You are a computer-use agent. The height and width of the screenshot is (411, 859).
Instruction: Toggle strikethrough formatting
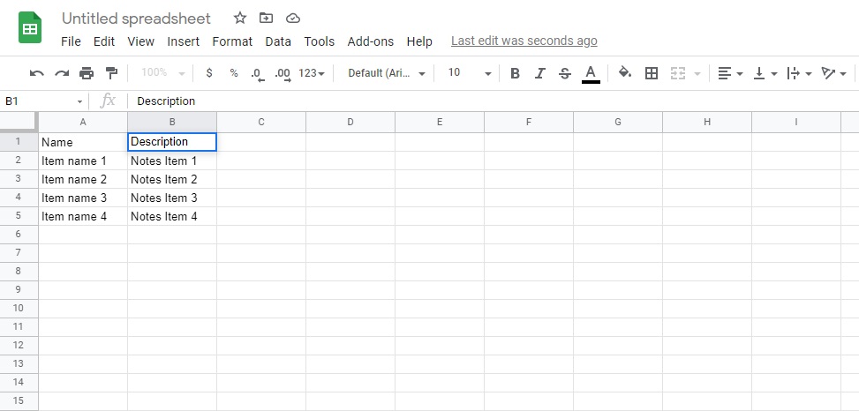(565, 73)
